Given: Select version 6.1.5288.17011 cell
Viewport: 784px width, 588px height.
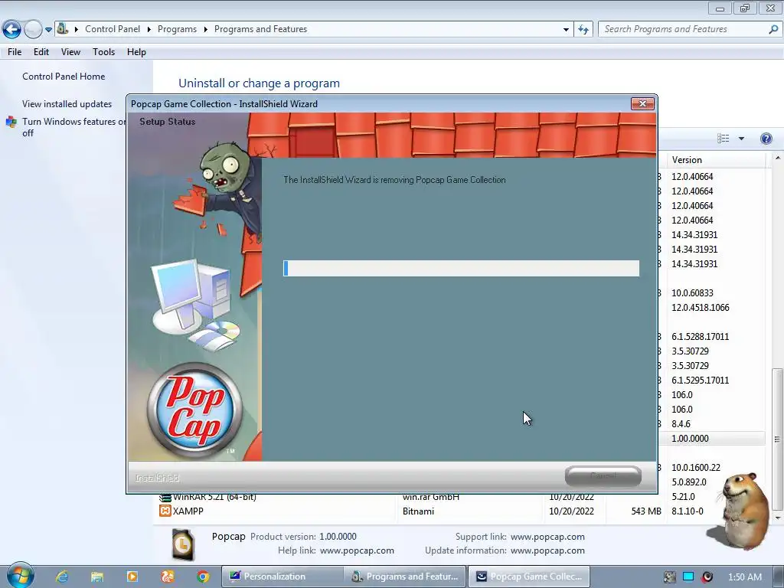Looking at the screenshot, I should [700, 337].
